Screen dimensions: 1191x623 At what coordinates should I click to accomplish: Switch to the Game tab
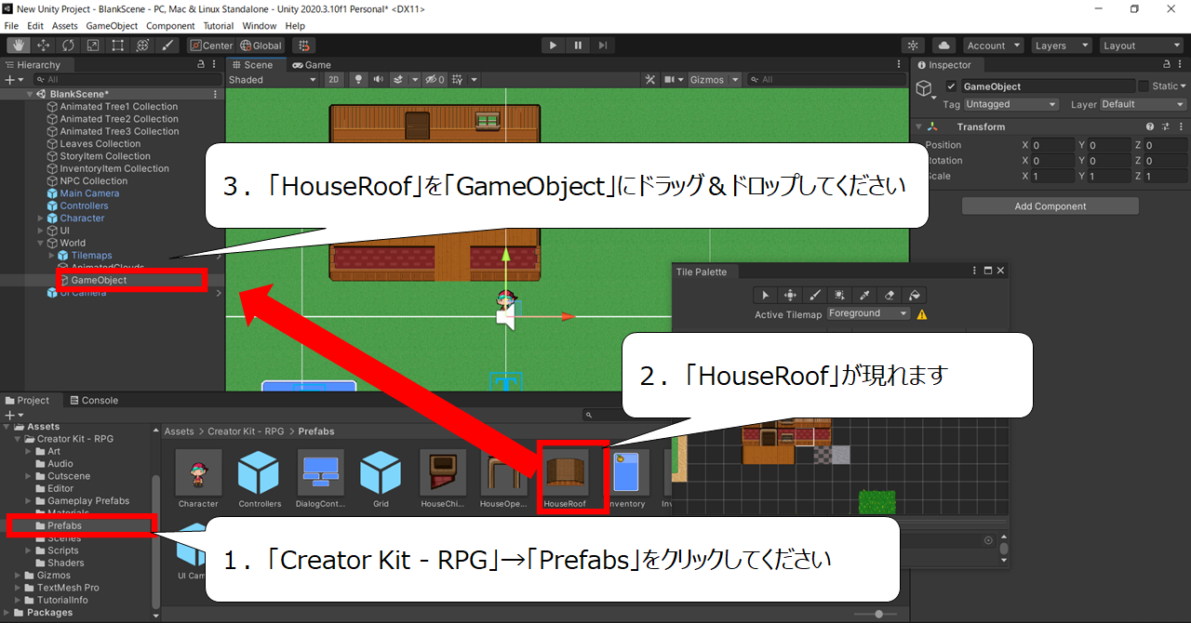coord(312,65)
